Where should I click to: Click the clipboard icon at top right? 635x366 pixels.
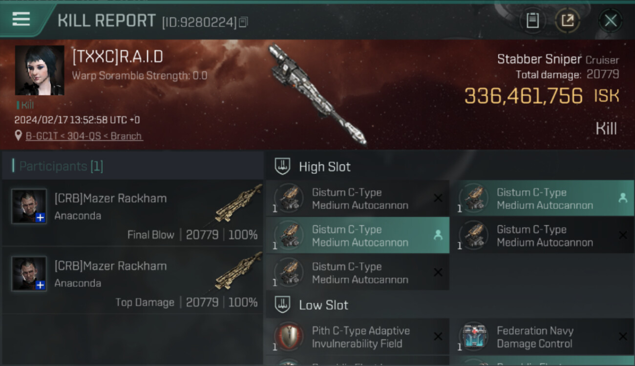coord(532,20)
